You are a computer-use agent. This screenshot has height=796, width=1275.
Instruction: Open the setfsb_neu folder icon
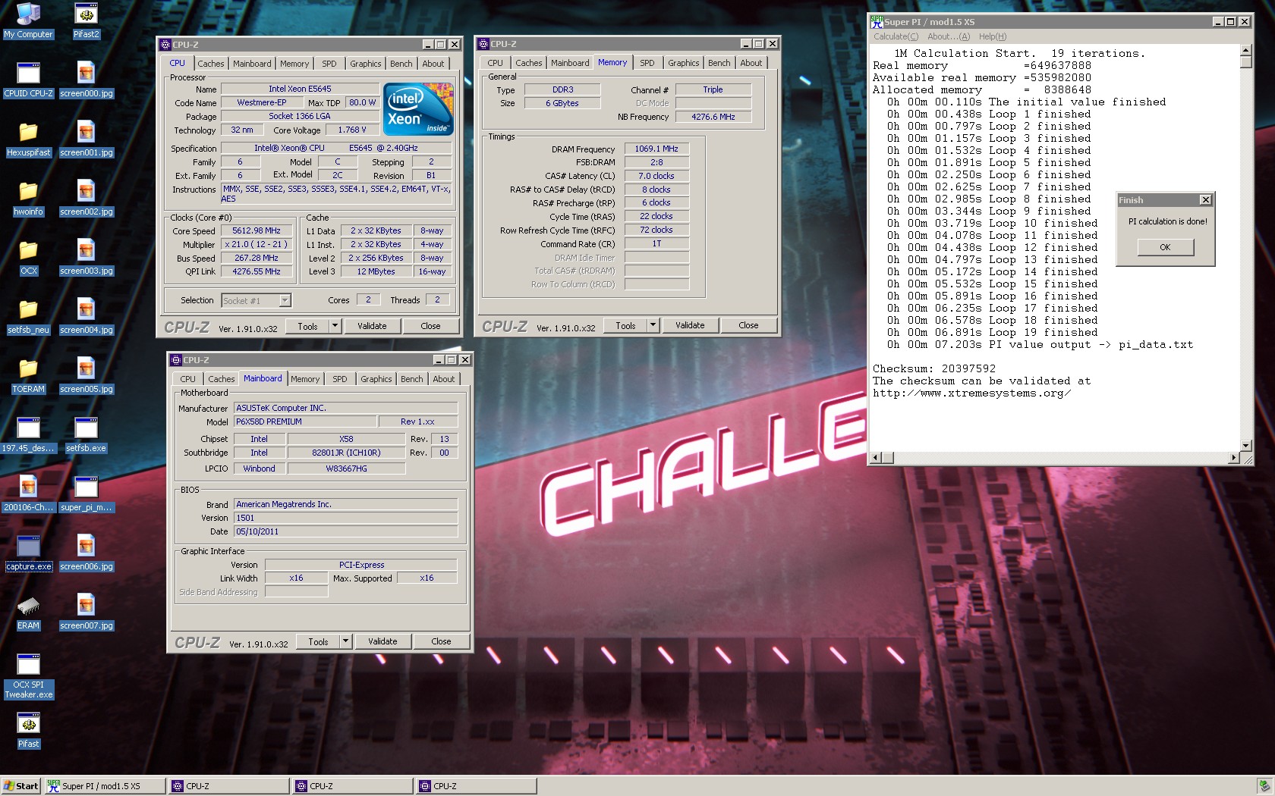coord(28,316)
